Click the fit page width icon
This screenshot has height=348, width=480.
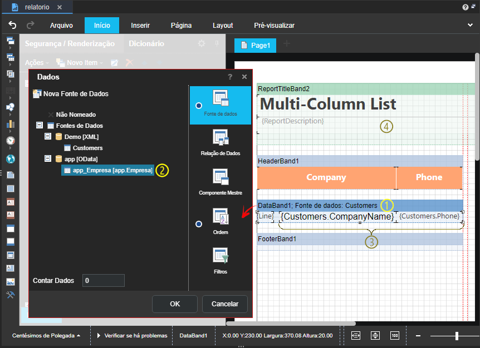tap(356, 335)
